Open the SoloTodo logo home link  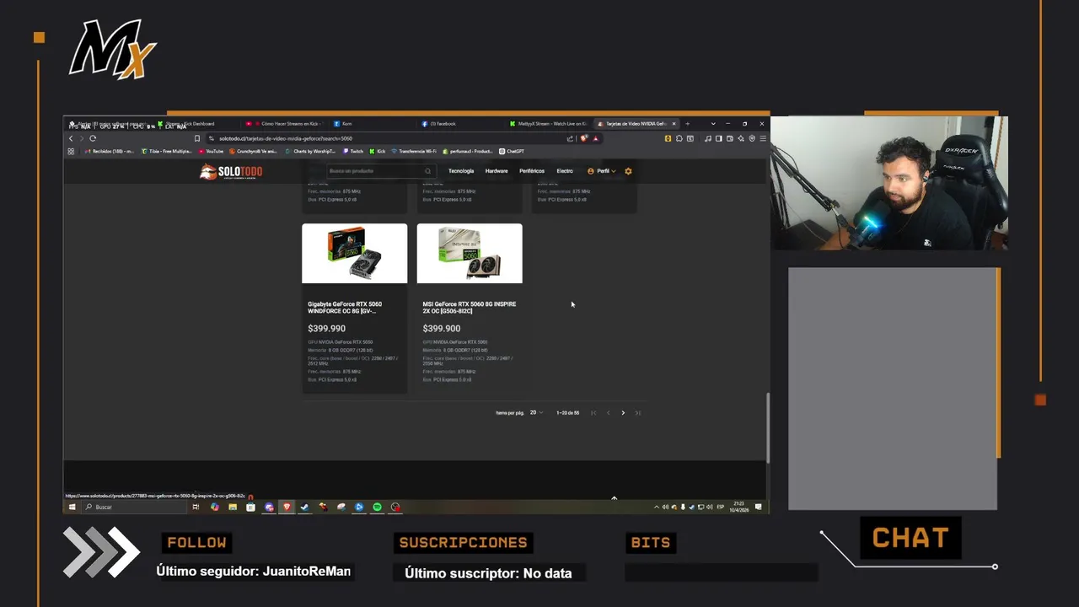coord(231,171)
